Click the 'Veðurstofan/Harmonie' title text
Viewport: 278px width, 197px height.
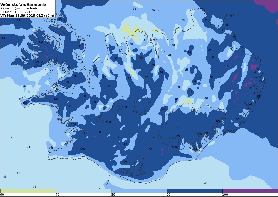click(23, 5)
